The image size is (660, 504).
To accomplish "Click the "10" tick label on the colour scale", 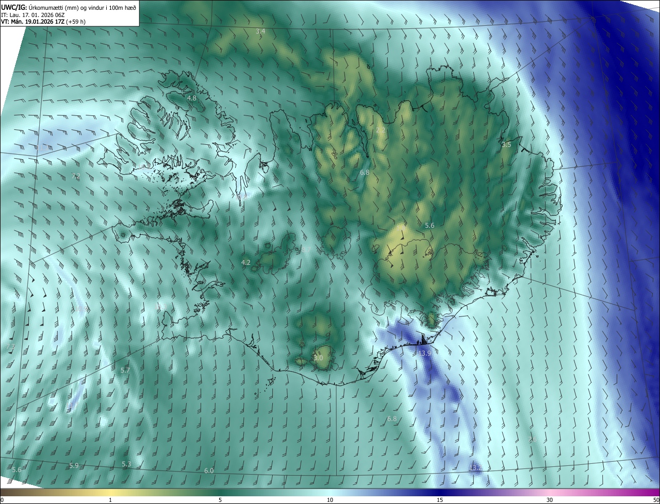I will (x=330, y=500).
